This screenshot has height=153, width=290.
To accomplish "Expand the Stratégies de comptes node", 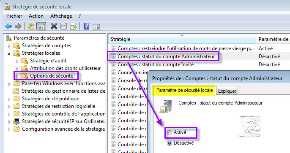I will [x=9, y=46].
